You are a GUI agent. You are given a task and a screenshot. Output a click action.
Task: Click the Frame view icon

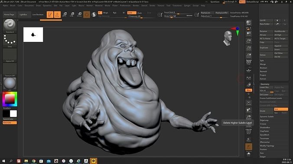[248, 103]
